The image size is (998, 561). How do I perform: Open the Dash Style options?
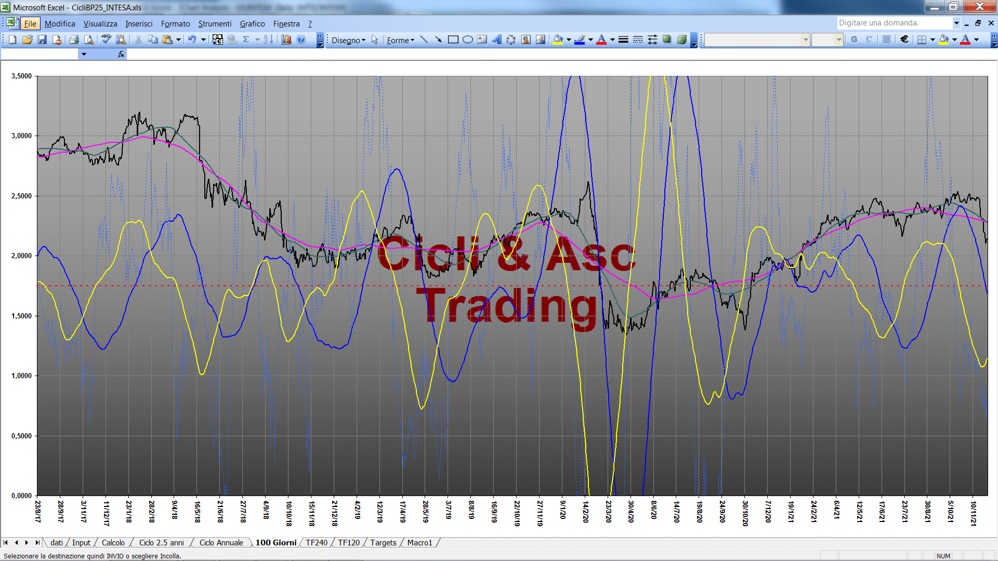click(x=638, y=40)
